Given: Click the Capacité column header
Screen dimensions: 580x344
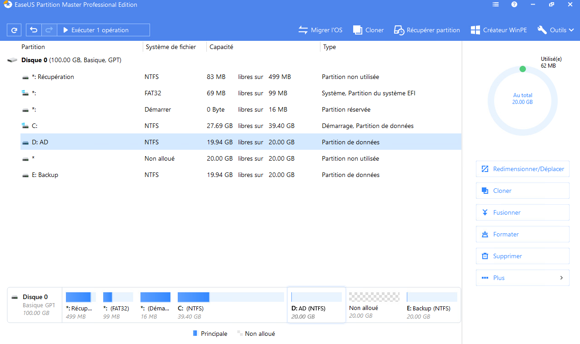Looking at the screenshot, I should coord(221,47).
